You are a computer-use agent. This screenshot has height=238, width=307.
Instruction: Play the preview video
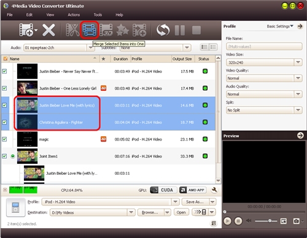point(227,221)
